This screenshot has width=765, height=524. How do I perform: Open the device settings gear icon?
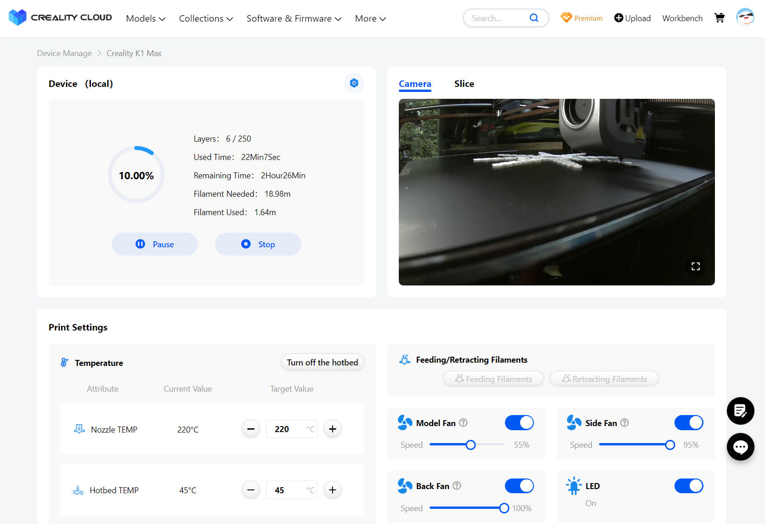click(x=354, y=83)
